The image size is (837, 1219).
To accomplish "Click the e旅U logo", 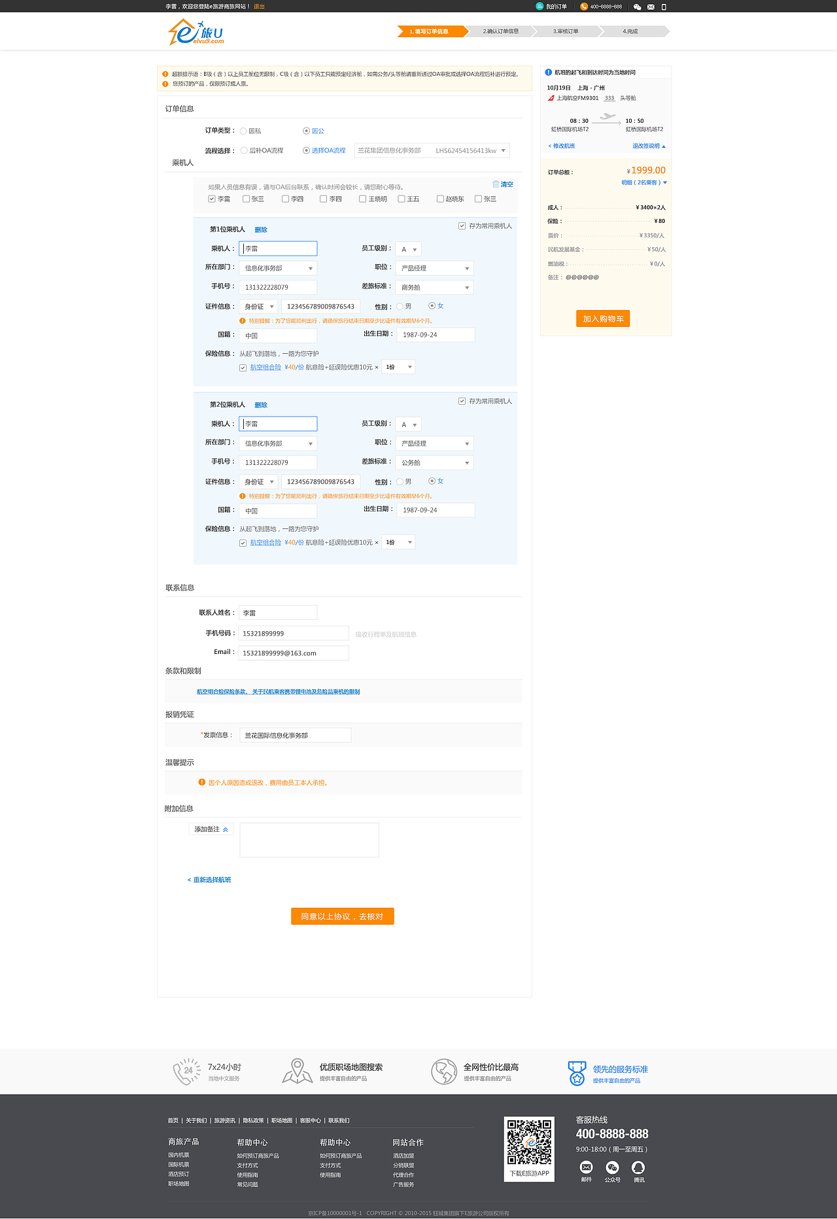I will point(196,31).
